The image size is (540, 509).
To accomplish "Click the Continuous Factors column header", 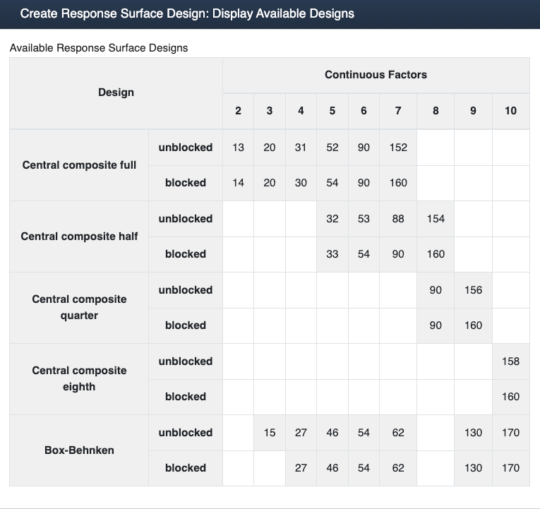I will coord(376,75).
